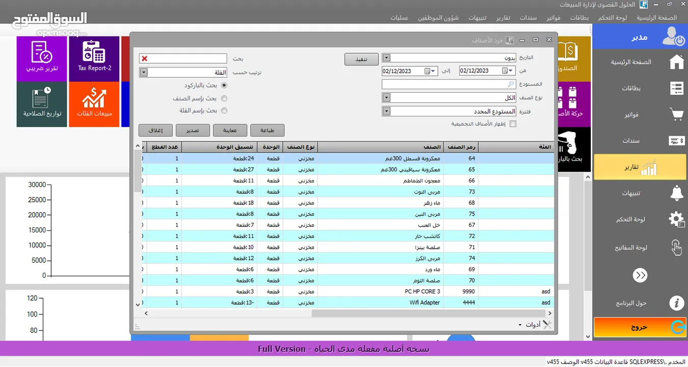
Task: Click the magnifier icon in المستودع field
Action: click(x=511, y=84)
